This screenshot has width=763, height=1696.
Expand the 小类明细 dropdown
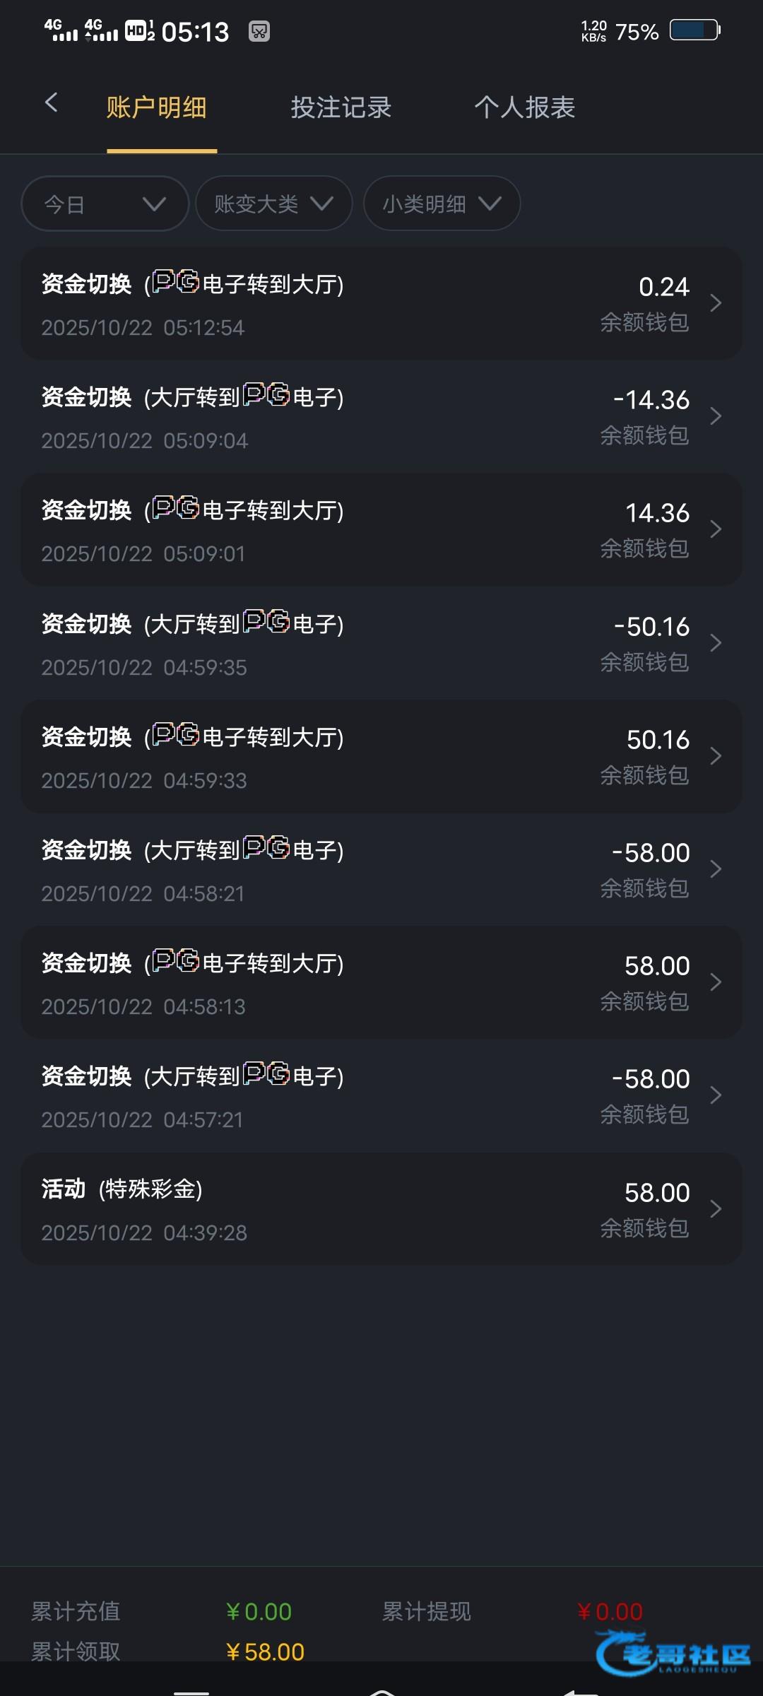coord(442,204)
